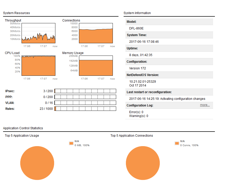The image size is (239, 183).
Task: Click the DFL-860E model value
Action: (x=136, y=28)
